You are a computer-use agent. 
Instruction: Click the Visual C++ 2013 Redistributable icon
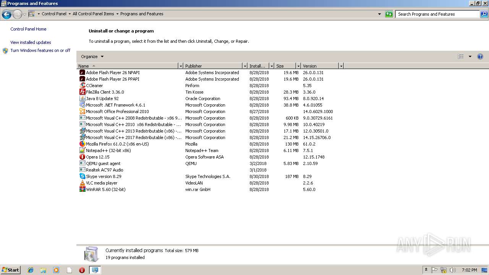82,131
